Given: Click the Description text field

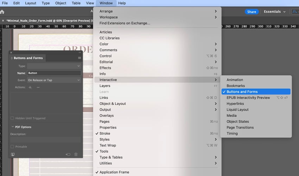Looking at the screenshot, I should coord(46,140).
